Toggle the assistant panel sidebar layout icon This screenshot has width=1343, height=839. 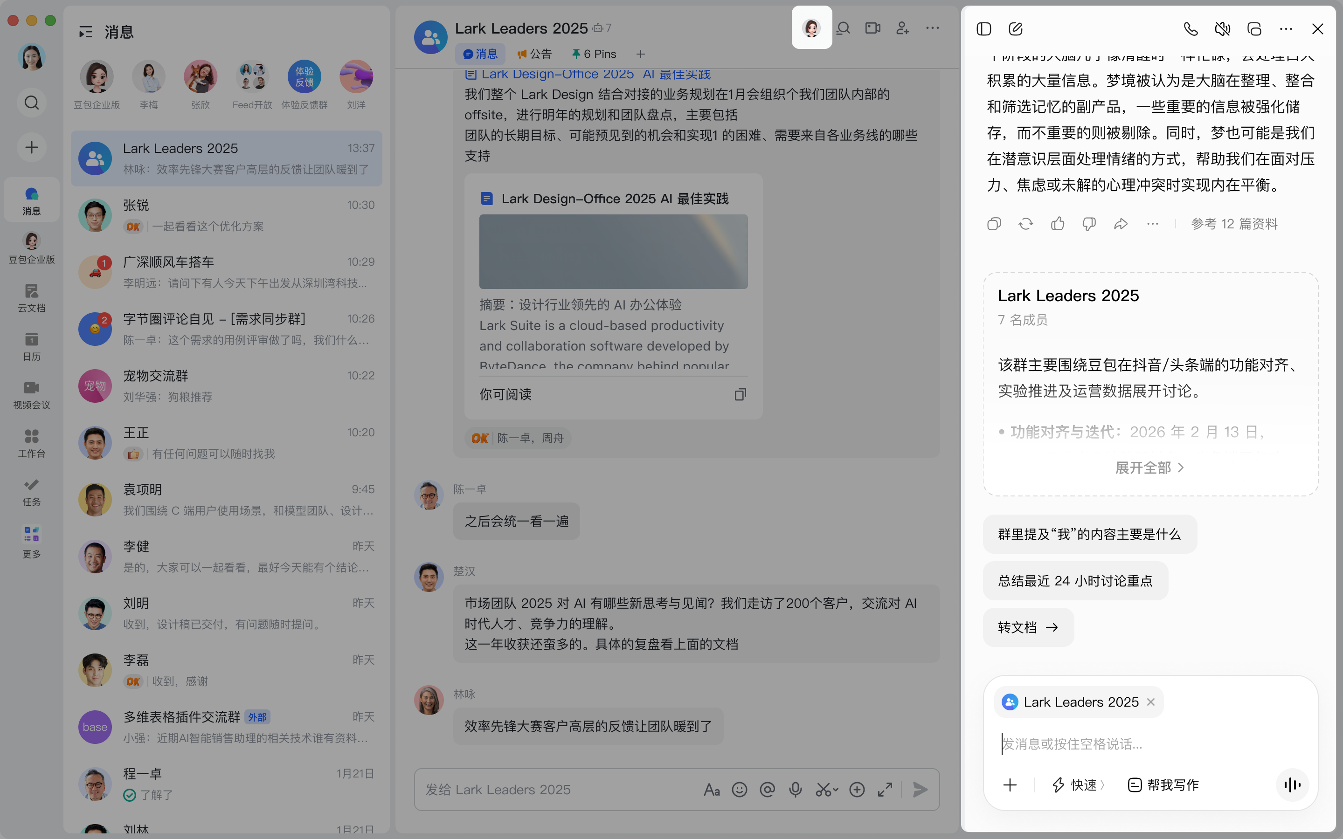coord(983,29)
